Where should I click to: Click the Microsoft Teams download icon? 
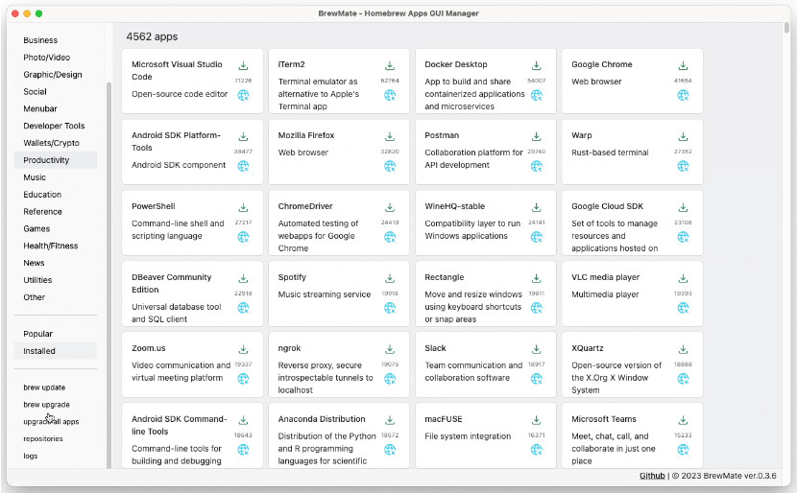(x=683, y=420)
